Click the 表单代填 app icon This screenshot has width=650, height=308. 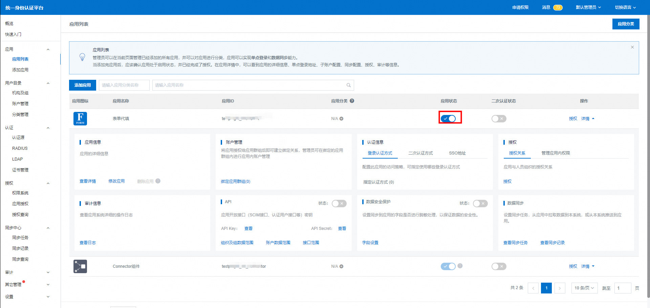click(80, 119)
